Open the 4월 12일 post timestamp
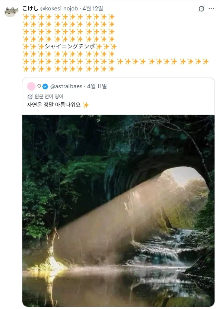The image size is (219, 309). pos(93,9)
